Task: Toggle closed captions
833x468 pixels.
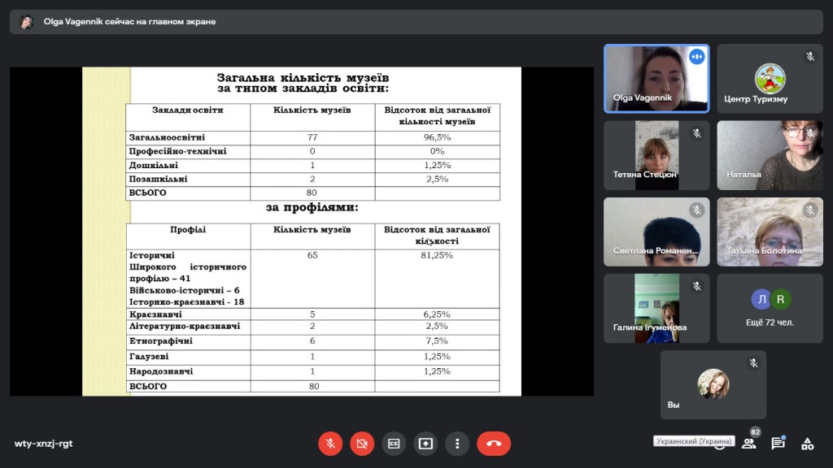Action: coord(394,443)
